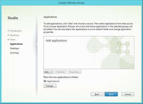Click the Applications folder icon
Viewport: 143px width, 104px height.
click(x=45, y=81)
